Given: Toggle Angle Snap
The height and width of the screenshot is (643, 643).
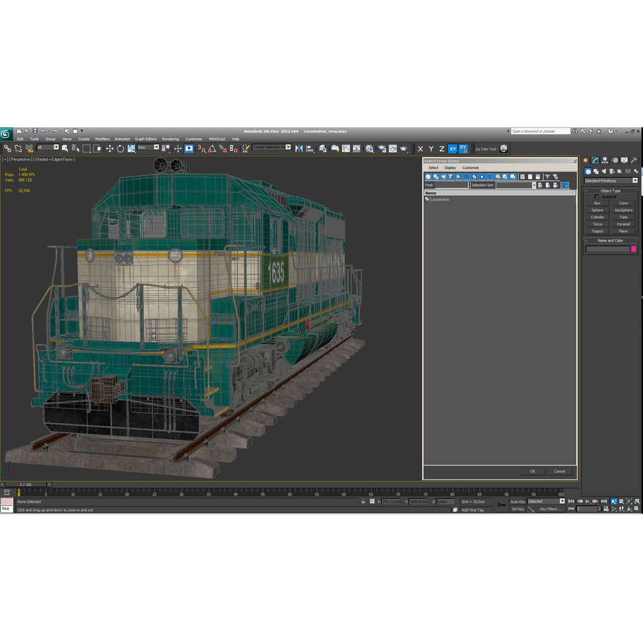Looking at the screenshot, I should (x=212, y=148).
